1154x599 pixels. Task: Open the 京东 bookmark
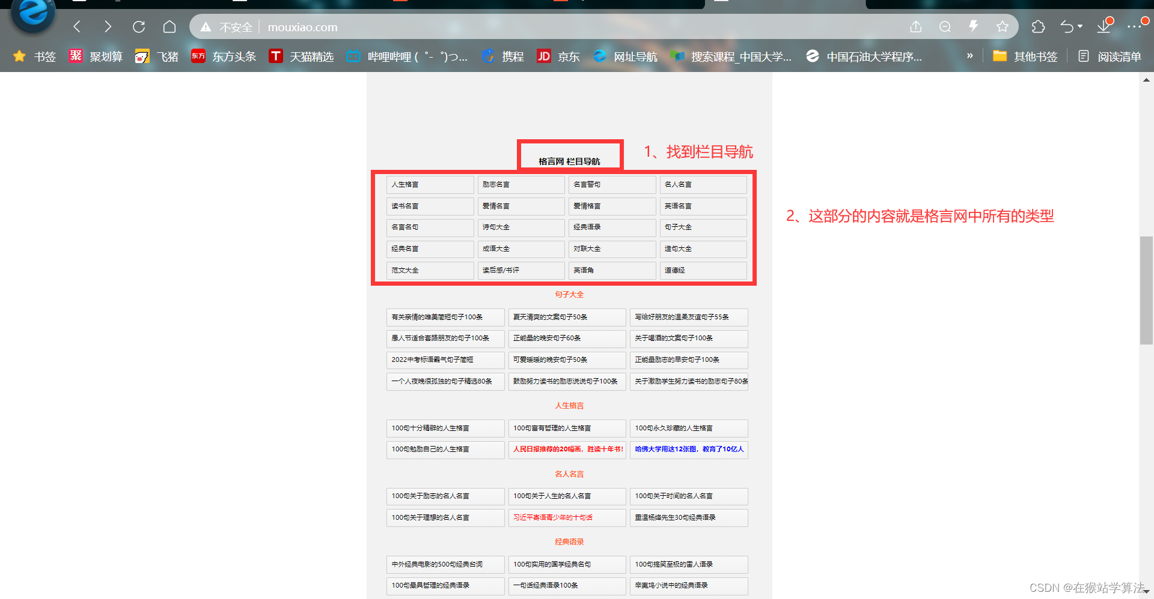click(558, 56)
